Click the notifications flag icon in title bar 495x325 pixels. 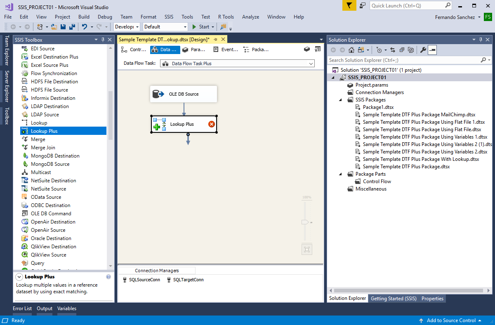point(349,5)
